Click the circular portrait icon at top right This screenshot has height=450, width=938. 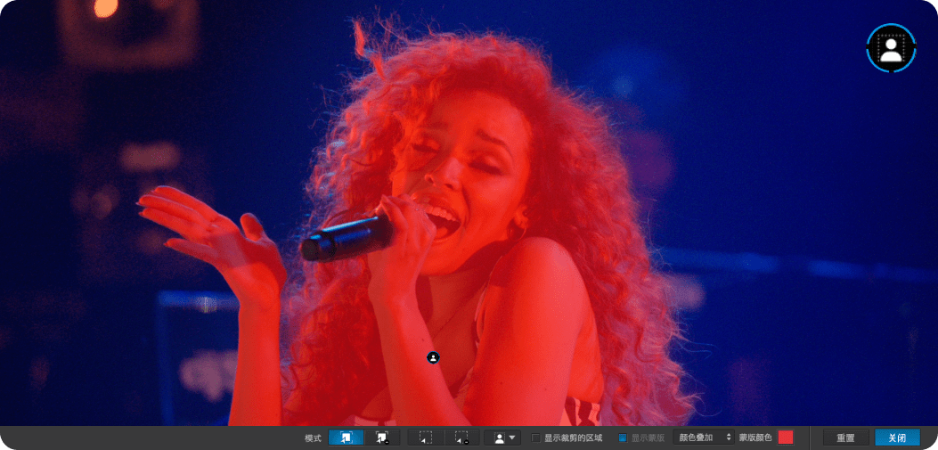pos(891,48)
